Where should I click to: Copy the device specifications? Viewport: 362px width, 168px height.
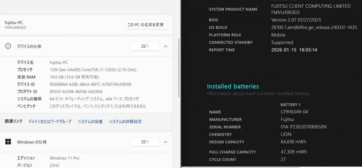click(x=145, y=46)
